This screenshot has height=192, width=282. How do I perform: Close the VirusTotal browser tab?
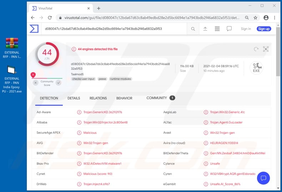[89, 8]
